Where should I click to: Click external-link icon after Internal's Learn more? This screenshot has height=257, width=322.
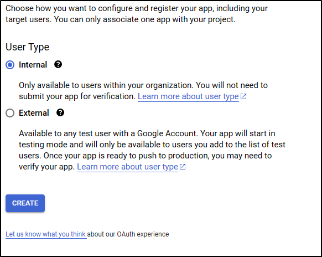243,96
